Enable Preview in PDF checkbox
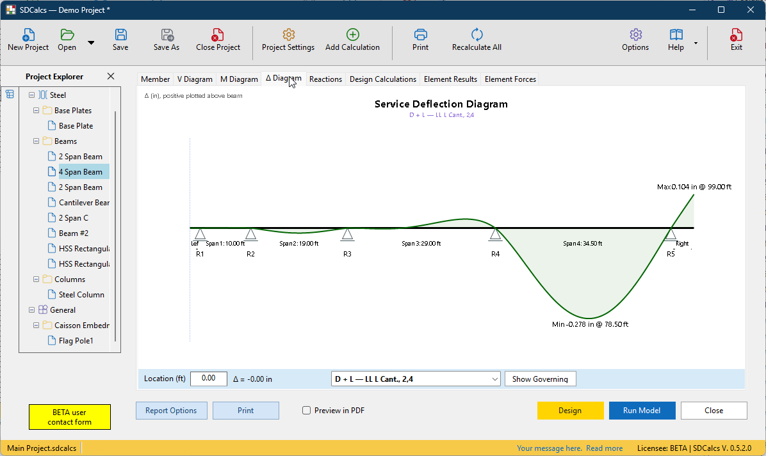This screenshot has height=456, width=766. point(306,411)
